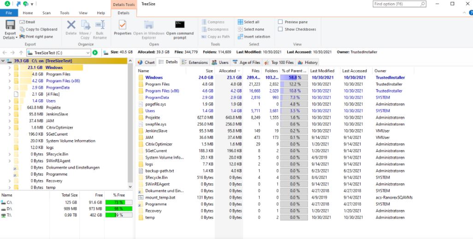Collapse the C:\ root tree node
This screenshot has width=473, height=239.
[x=3, y=61]
